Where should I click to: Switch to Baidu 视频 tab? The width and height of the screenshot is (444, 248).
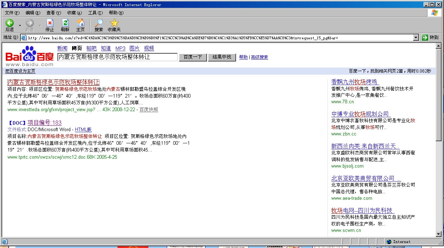click(x=149, y=48)
